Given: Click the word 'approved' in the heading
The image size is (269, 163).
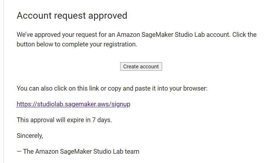Looking at the screenshot, I should point(108,16).
